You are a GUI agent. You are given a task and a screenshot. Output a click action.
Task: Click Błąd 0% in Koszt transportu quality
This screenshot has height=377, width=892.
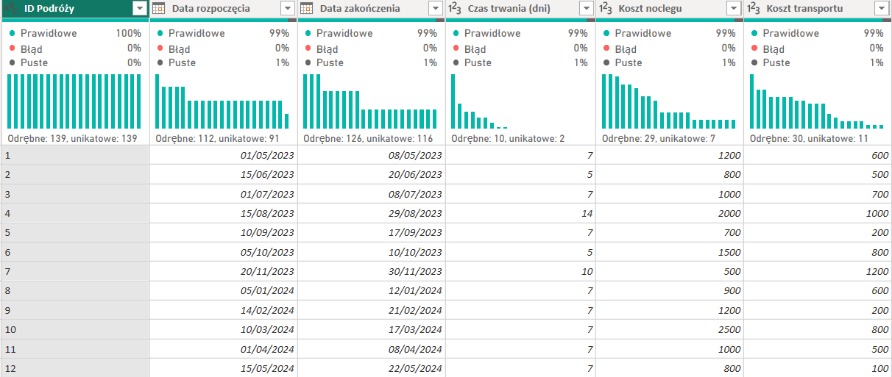817,49
